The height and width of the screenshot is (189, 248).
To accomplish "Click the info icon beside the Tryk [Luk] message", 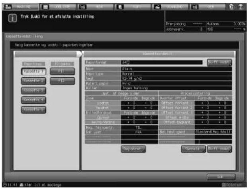I will point(12,18).
